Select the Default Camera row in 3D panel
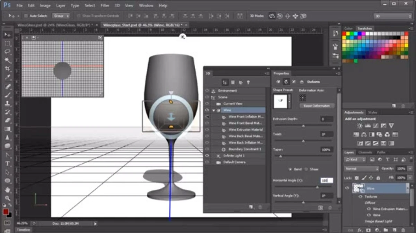 (x=234, y=162)
